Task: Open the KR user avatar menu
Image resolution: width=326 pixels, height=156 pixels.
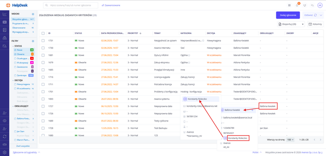Action: (x=320, y=5)
